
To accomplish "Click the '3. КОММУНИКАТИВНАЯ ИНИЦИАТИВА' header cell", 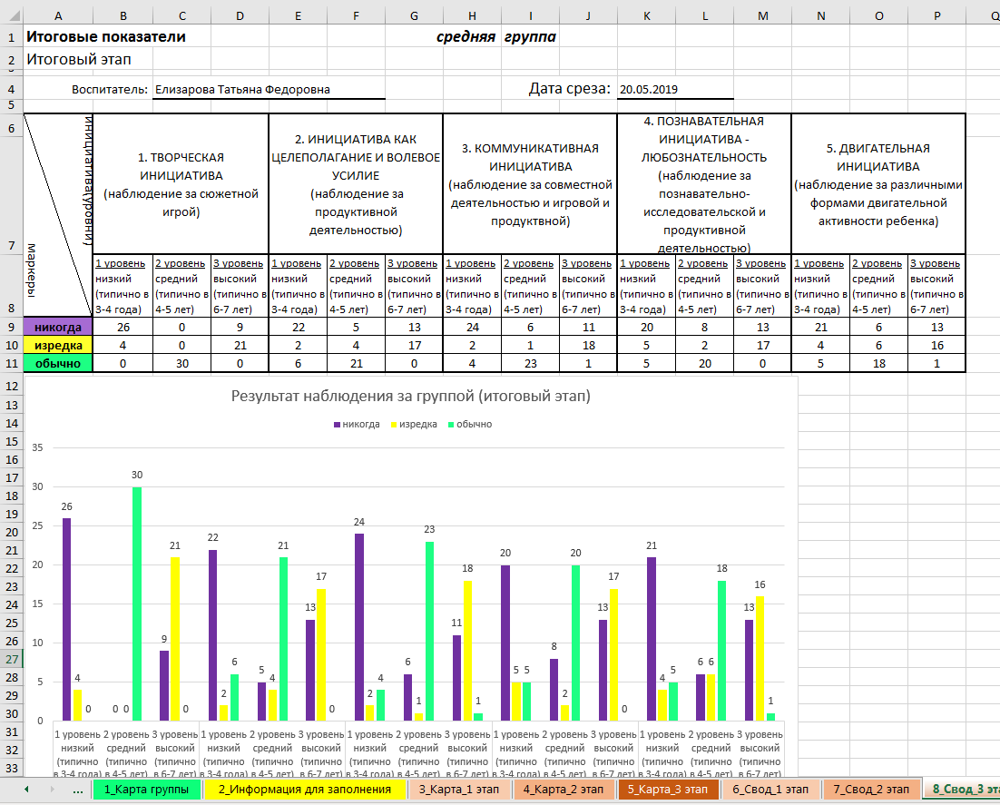I will coord(530,183).
